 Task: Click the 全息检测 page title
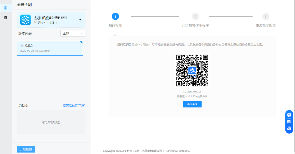click(24, 5)
